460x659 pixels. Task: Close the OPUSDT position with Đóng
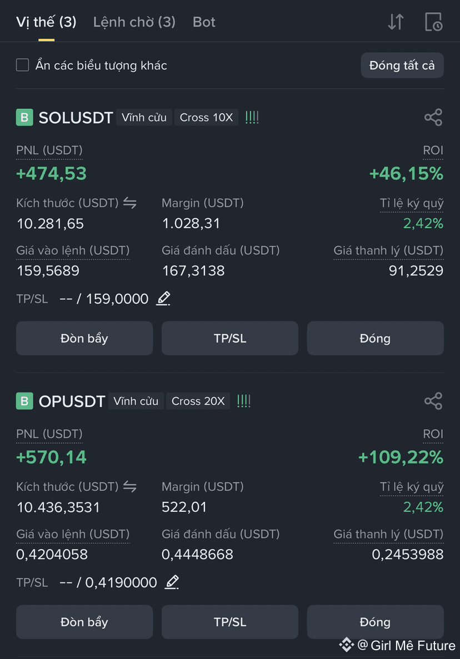point(375,622)
